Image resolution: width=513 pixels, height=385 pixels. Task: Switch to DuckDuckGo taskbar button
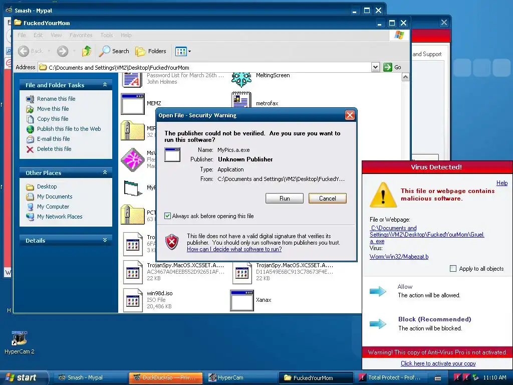pyautogui.click(x=165, y=377)
